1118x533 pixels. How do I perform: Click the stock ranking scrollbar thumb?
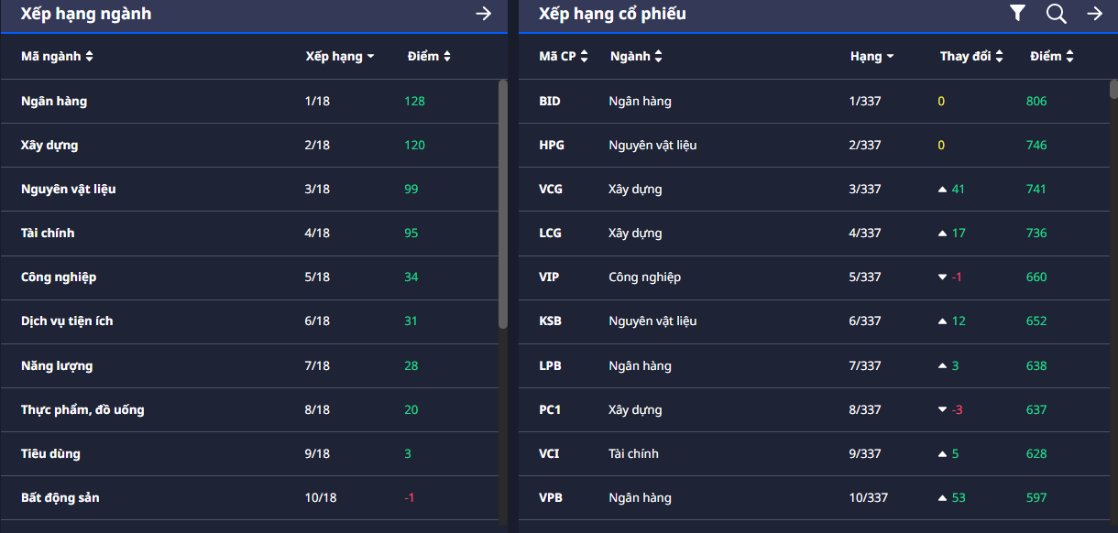click(x=1113, y=89)
